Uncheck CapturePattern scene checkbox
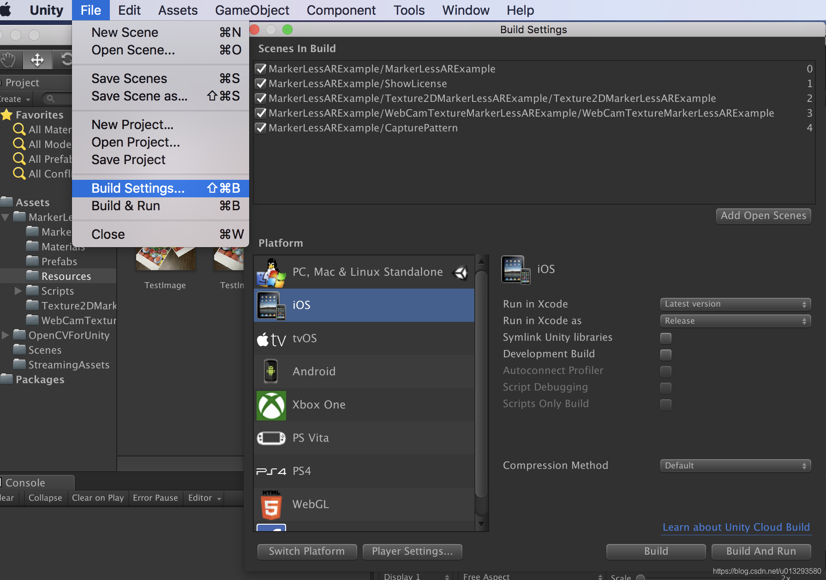This screenshot has height=580, width=826. click(261, 128)
